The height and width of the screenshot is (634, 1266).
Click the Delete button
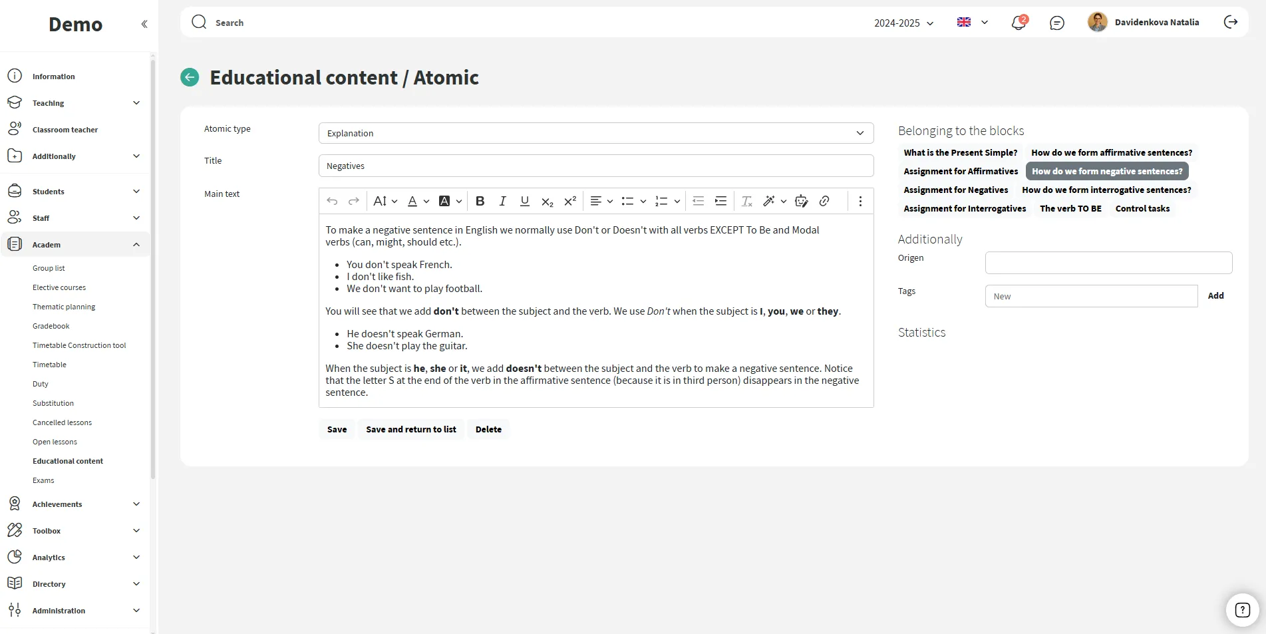(x=488, y=430)
